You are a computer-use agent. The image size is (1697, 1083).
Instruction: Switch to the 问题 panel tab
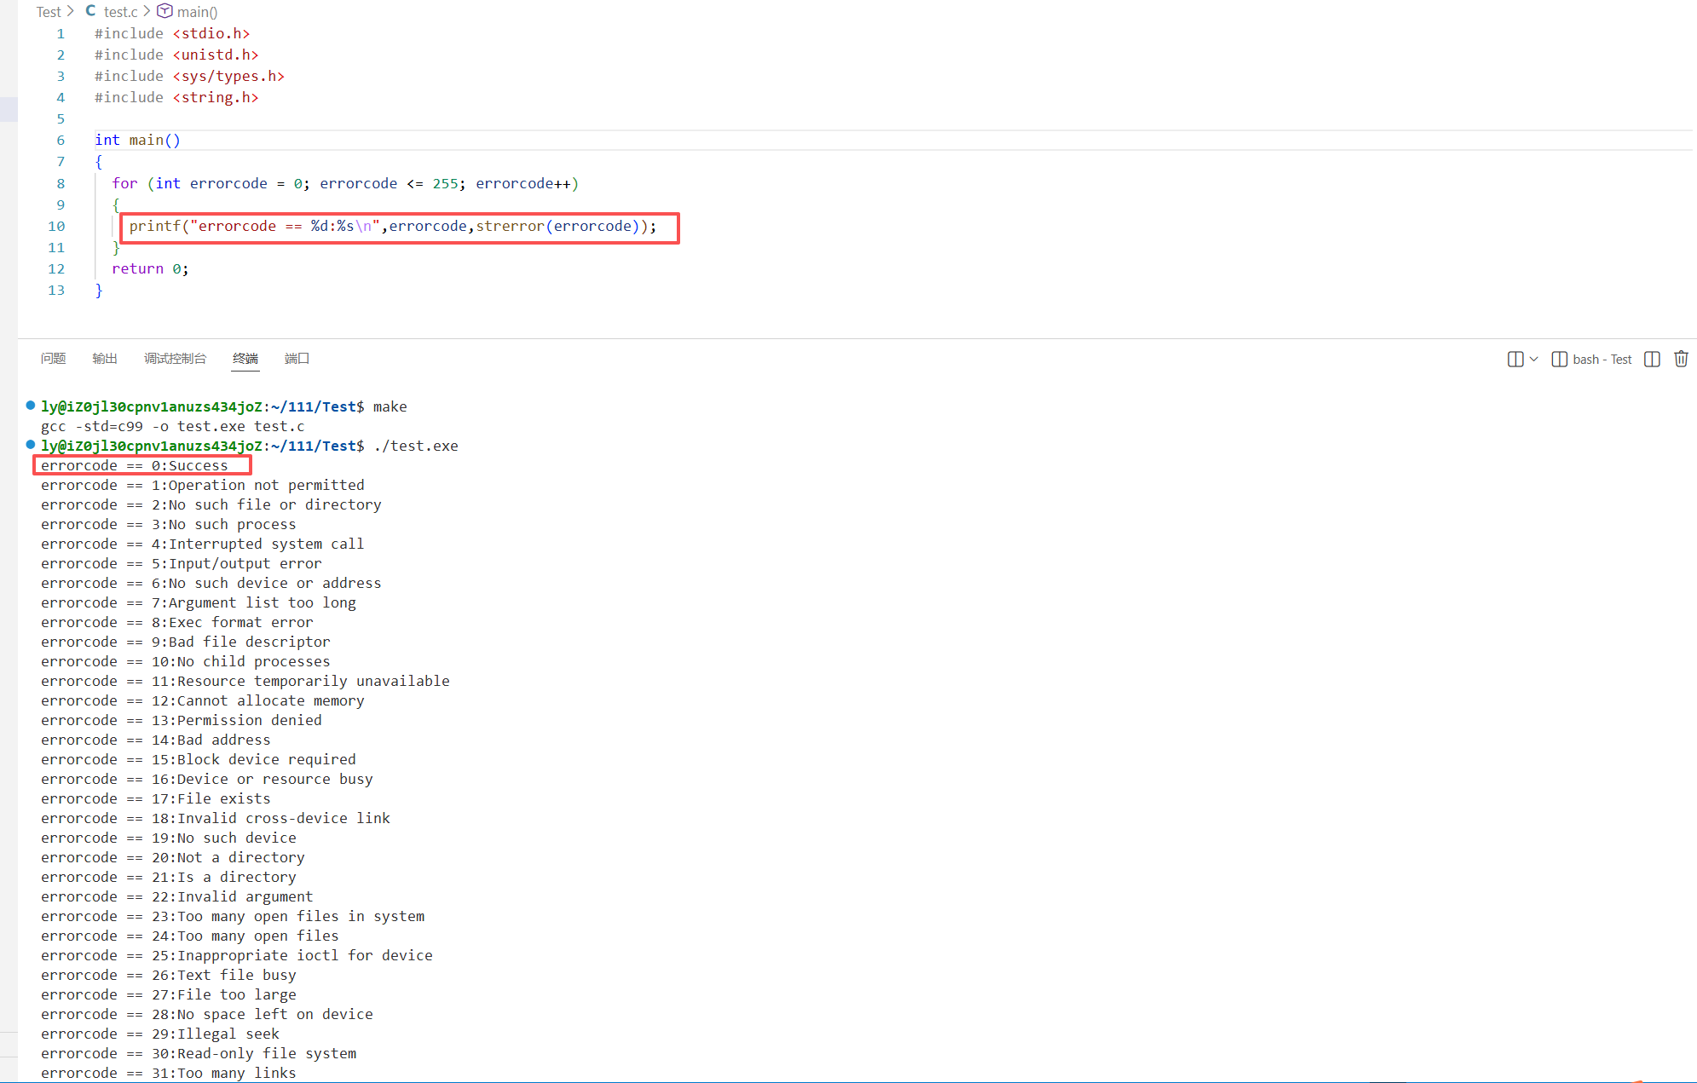point(53,358)
